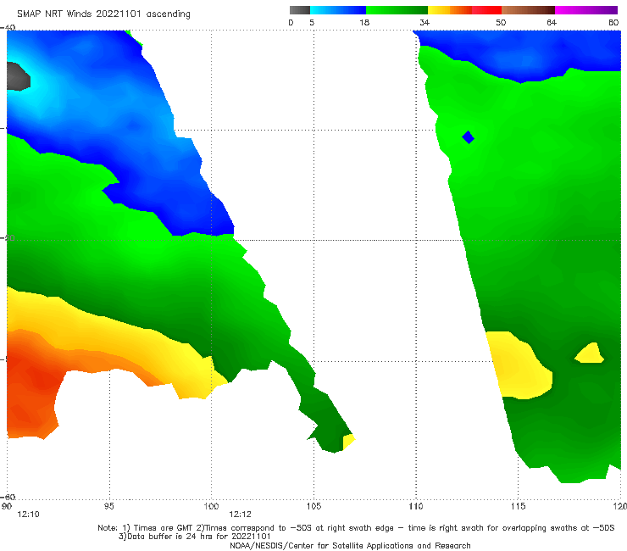The height and width of the screenshot is (551, 627).
Task: Click the longitude axis label '95'
Action: tap(109, 507)
